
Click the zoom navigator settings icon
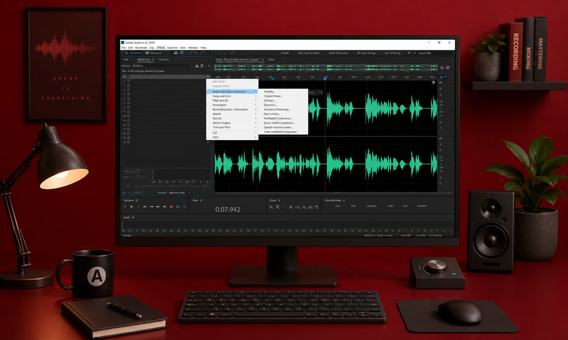tap(442, 68)
